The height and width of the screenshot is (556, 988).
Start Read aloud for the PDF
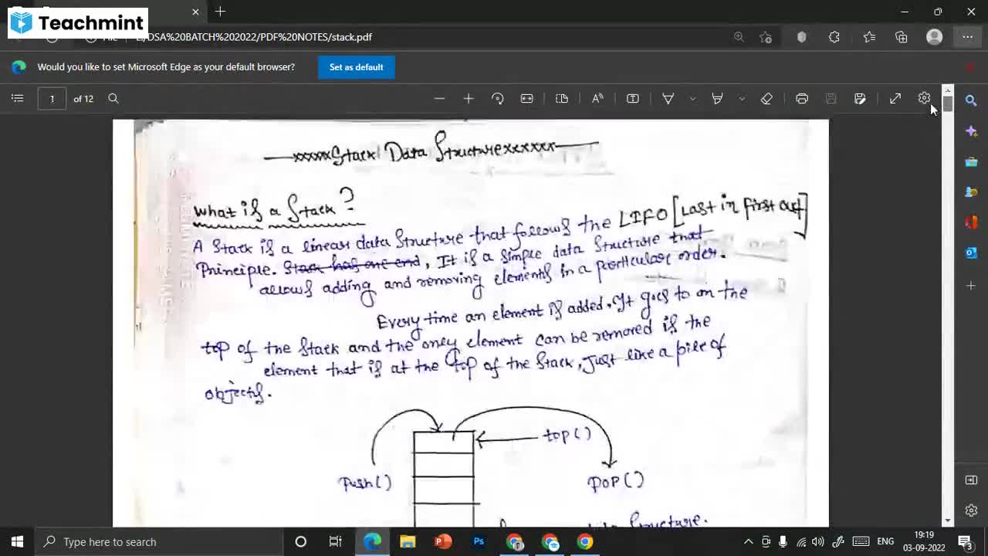click(597, 98)
